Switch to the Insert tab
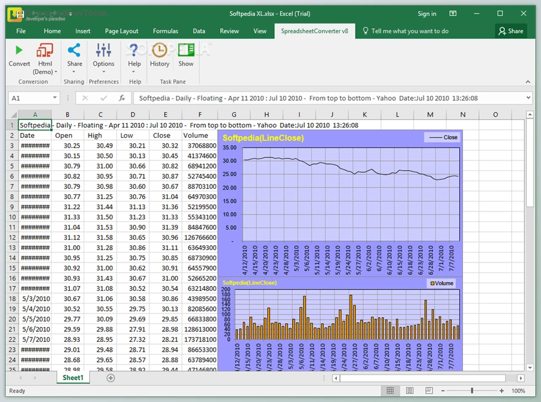The width and height of the screenshot is (541, 402). click(x=83, y=31)
